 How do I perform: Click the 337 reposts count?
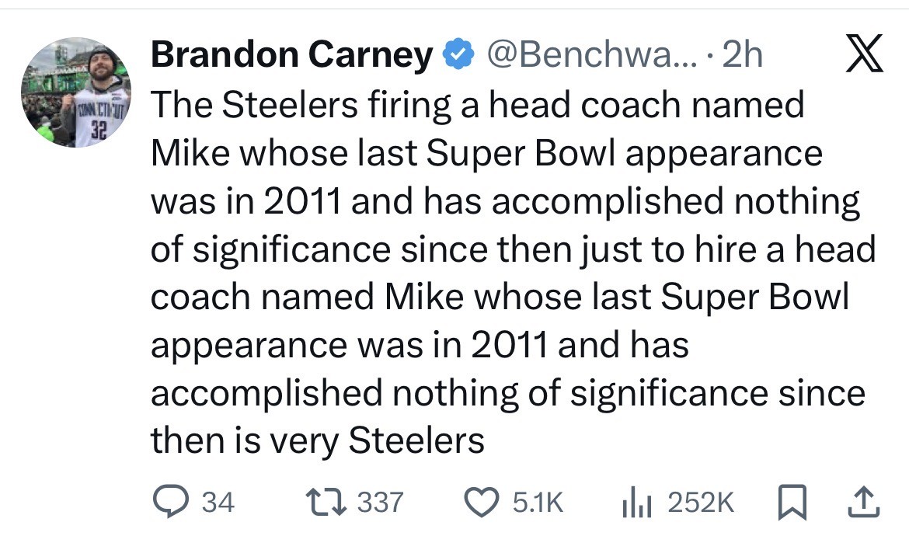pos(380,503)
